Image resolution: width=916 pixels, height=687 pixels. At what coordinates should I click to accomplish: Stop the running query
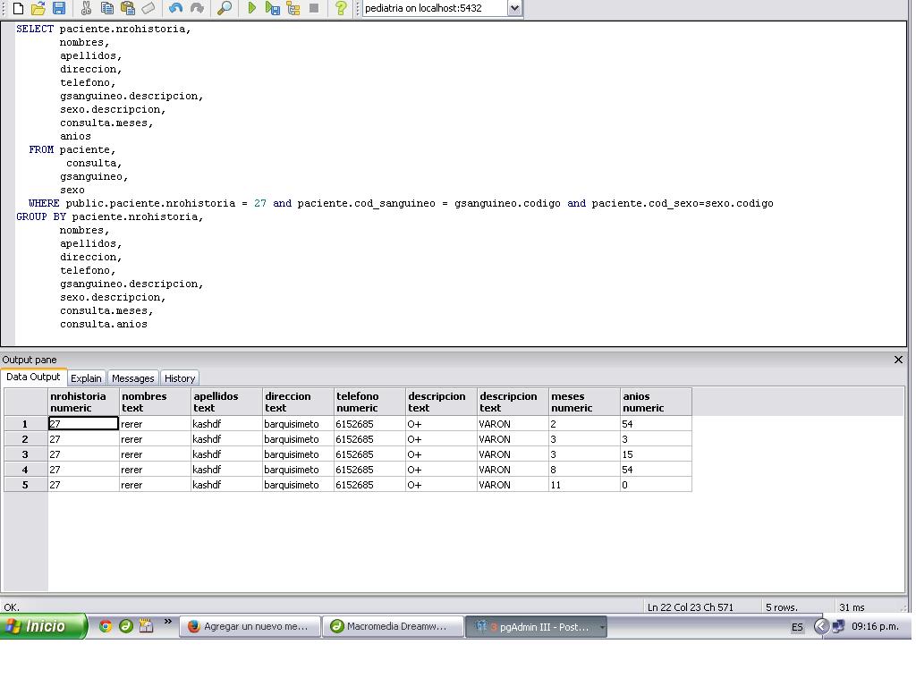pyautogui.click(x=314, y=8)
